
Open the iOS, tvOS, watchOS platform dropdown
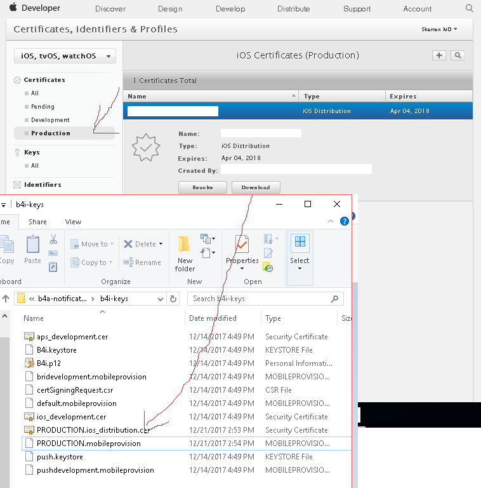point(65,56)
